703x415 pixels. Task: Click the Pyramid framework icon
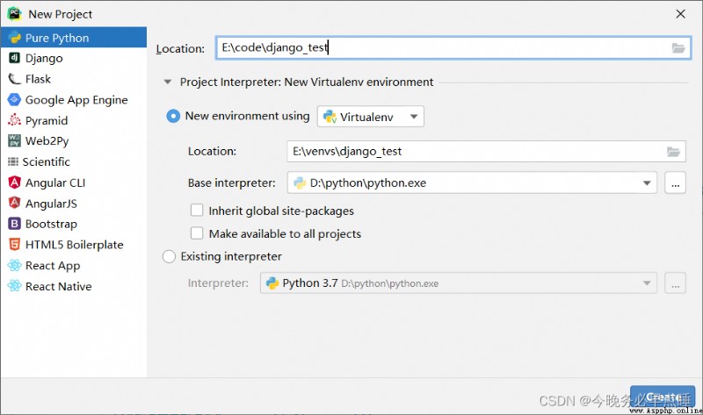point(15,120)
